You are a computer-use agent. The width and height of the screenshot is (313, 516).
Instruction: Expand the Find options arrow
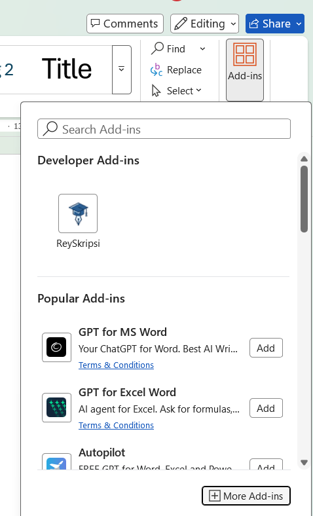click(x=202, y=49)
